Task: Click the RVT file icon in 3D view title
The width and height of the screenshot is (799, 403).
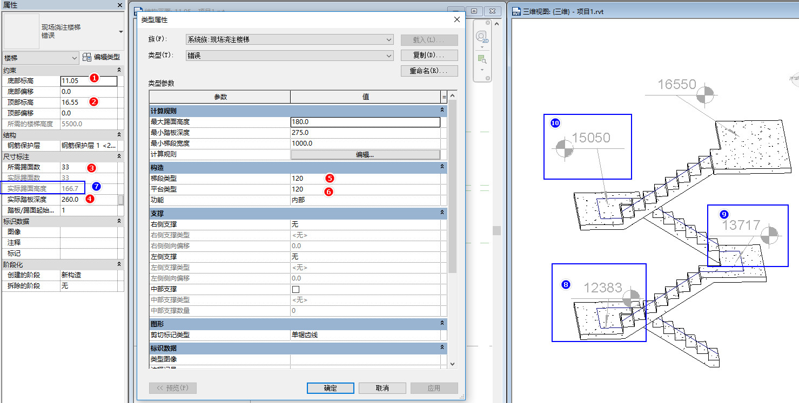Action: coord(516,11)
